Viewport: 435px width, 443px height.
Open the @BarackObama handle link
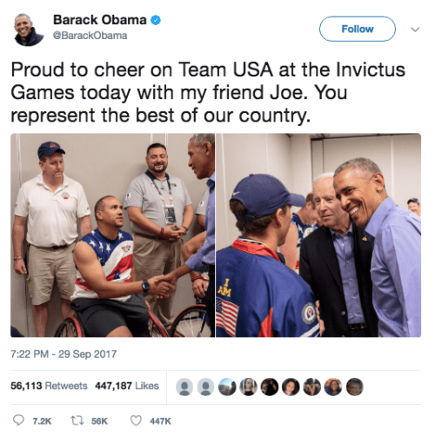point(90,36)
